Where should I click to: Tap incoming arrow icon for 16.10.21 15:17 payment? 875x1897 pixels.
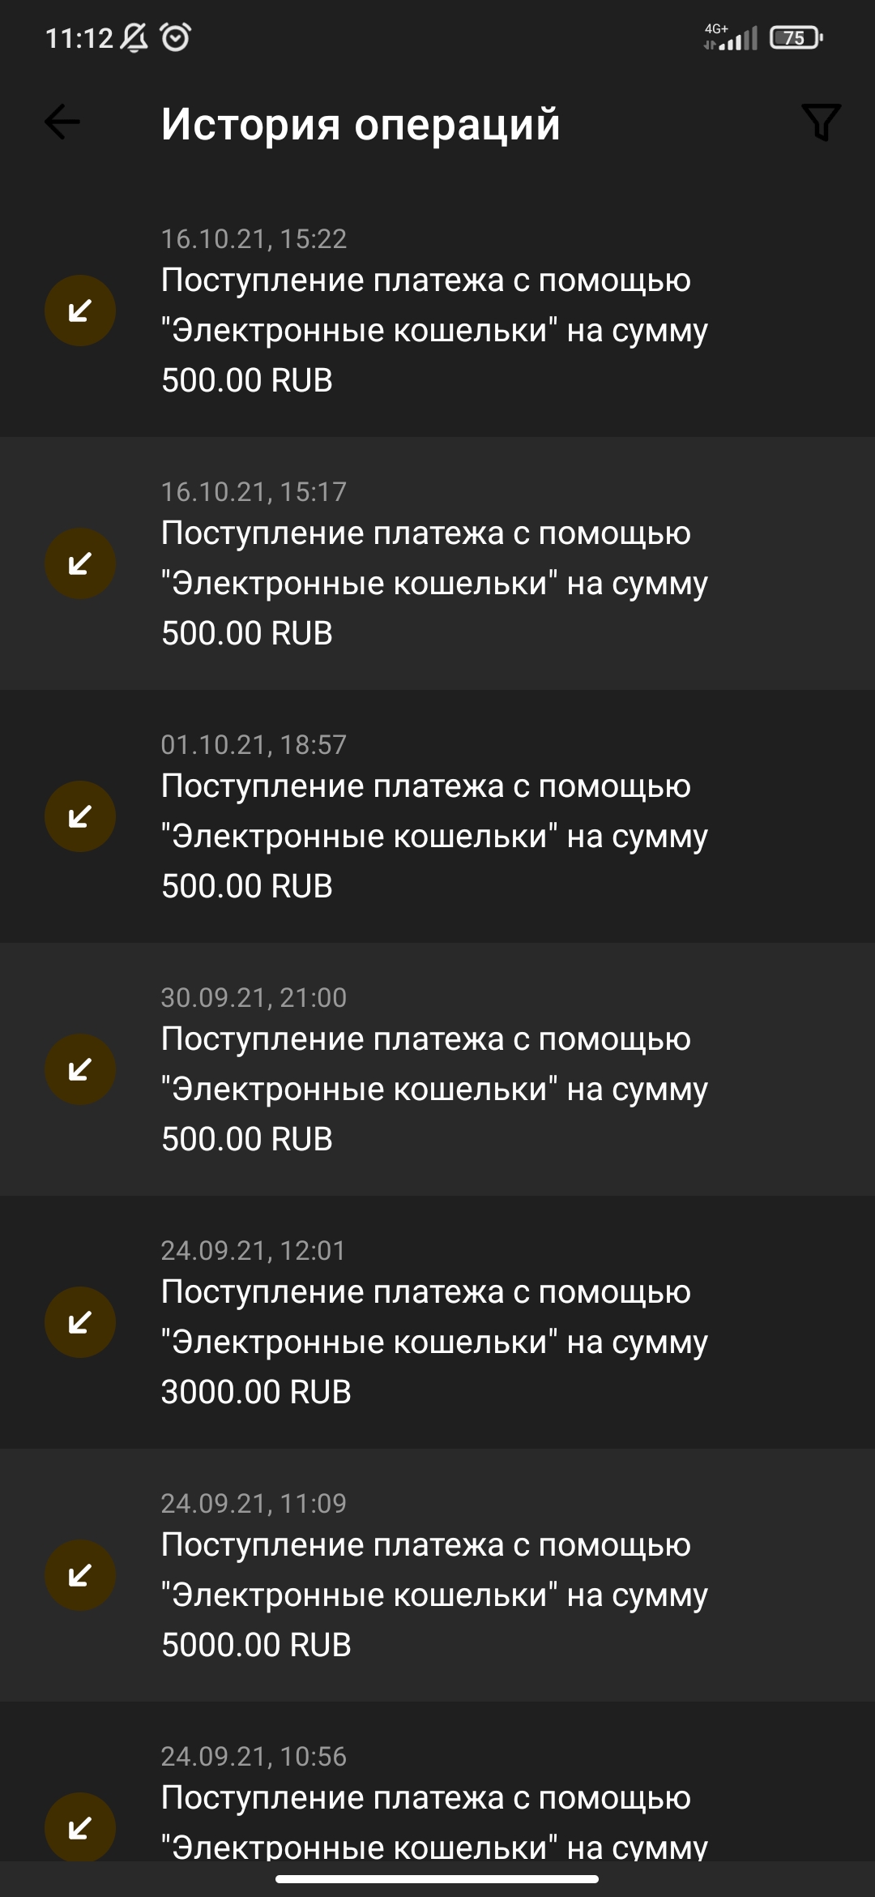click(80, 563)
